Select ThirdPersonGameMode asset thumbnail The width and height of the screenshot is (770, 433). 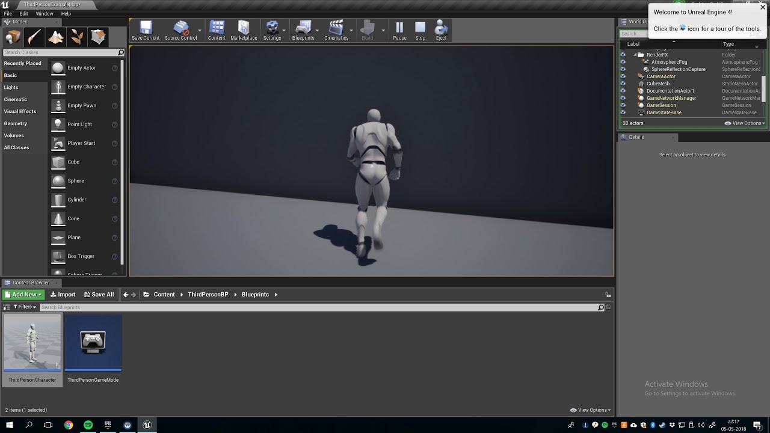93,342
